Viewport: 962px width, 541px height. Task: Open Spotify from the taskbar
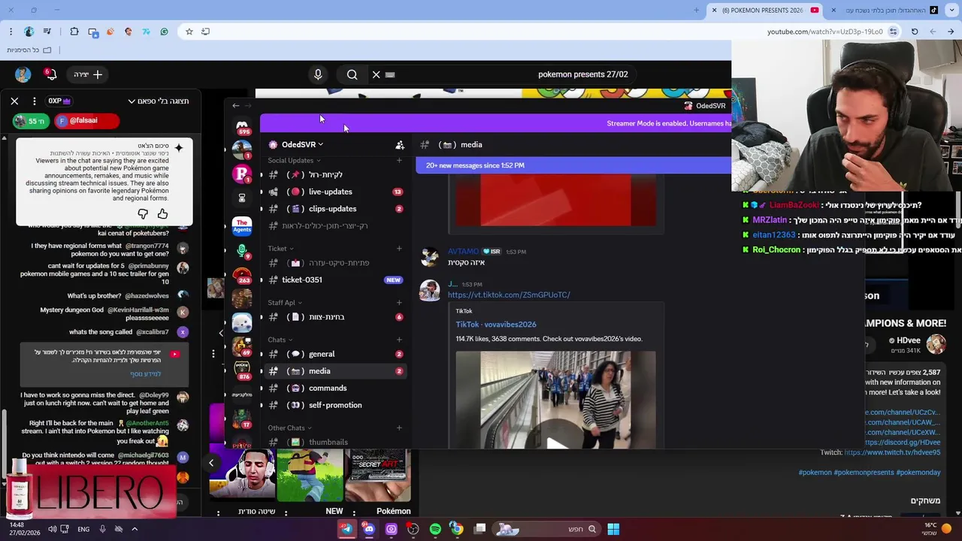pyautogui.click(x=435, y=529)
